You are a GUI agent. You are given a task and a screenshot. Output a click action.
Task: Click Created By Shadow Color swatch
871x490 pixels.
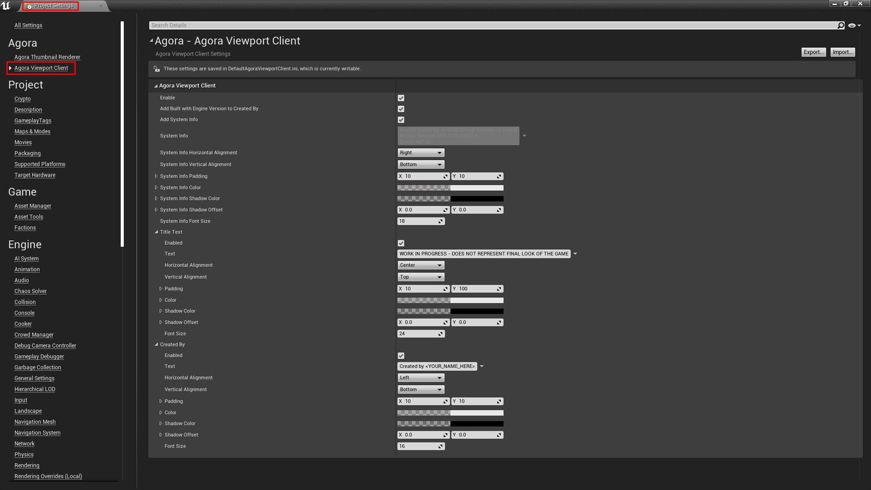tap(450, 424)
